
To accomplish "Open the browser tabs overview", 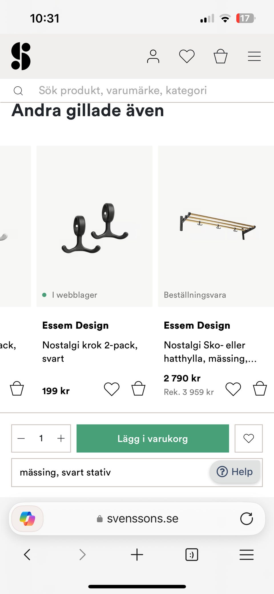I will click(x=192, y=555).
